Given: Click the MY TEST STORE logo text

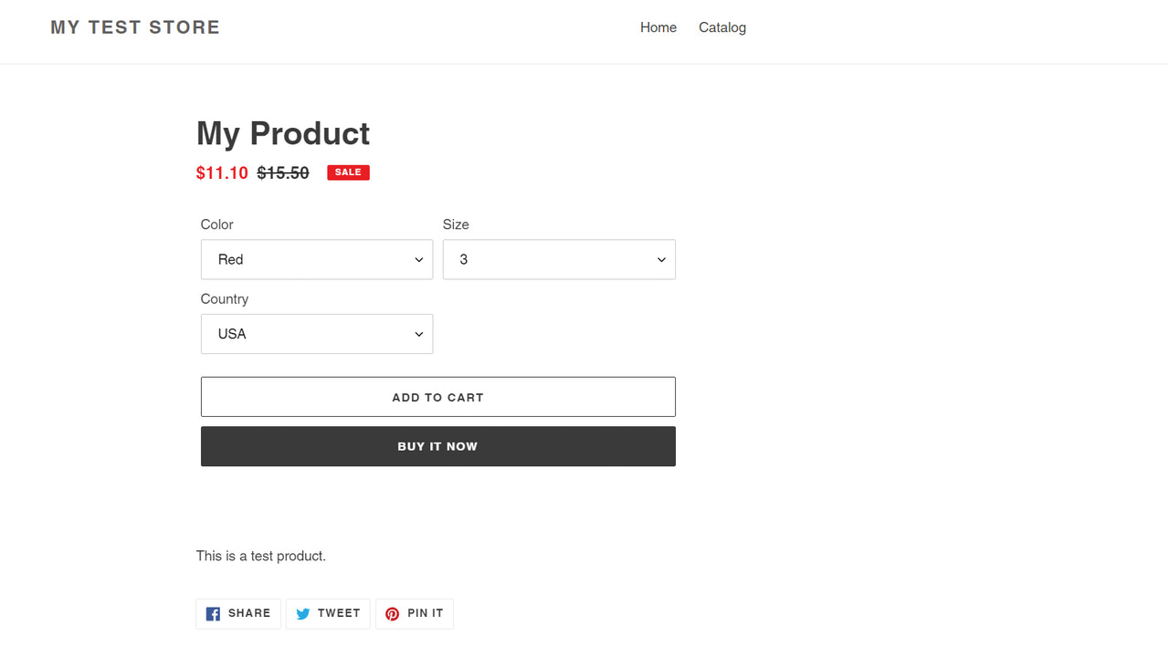Looking at the screenshot, I should coord(134,26).
